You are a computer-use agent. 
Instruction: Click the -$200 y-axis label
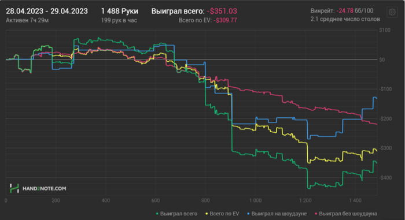[x=385, y=118]
